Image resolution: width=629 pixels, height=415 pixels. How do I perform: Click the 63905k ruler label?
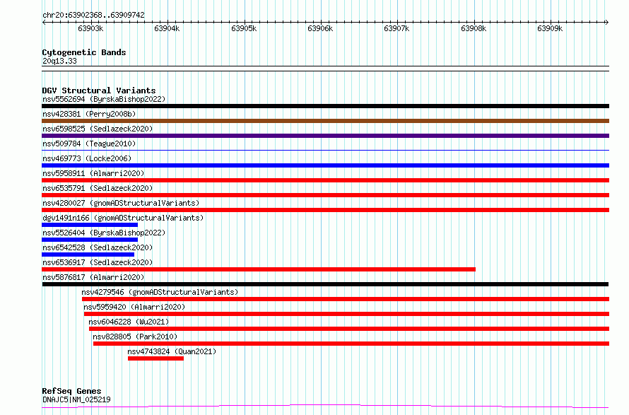244,28
